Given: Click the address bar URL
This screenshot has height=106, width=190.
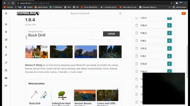Looking at the screenshot, I should coord(35,3).
